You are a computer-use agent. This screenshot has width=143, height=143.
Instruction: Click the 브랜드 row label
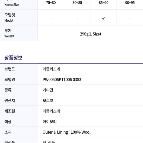coord(10,69)
